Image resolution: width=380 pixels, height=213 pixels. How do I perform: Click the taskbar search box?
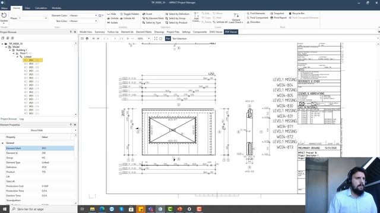(43, 209)
